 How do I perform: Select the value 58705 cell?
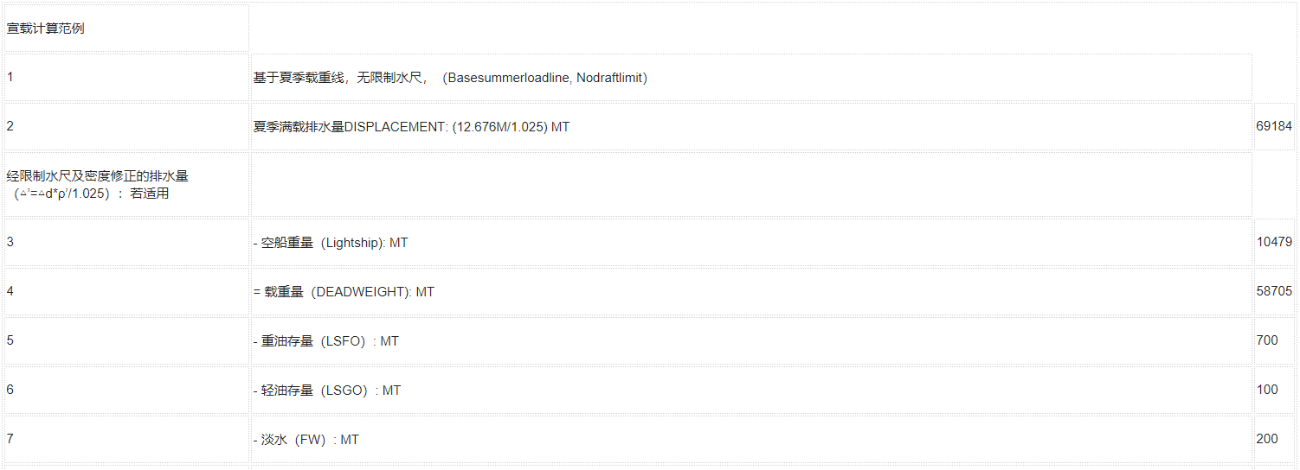(1274, 291)
